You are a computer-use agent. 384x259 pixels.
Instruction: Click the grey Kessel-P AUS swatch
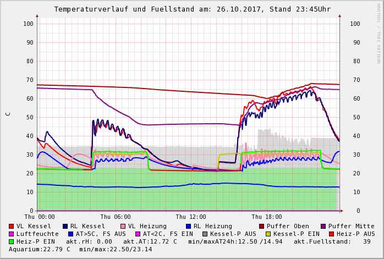[x=205, y=234]
